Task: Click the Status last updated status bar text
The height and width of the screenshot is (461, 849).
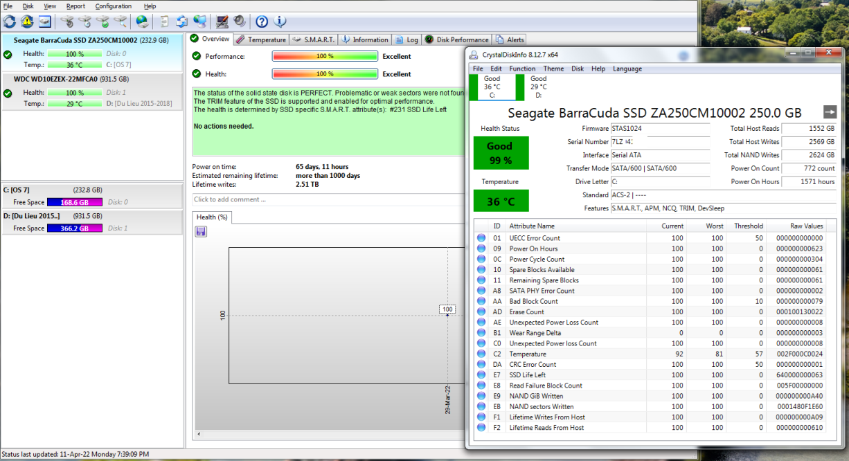Action: [x=75, y=454]
